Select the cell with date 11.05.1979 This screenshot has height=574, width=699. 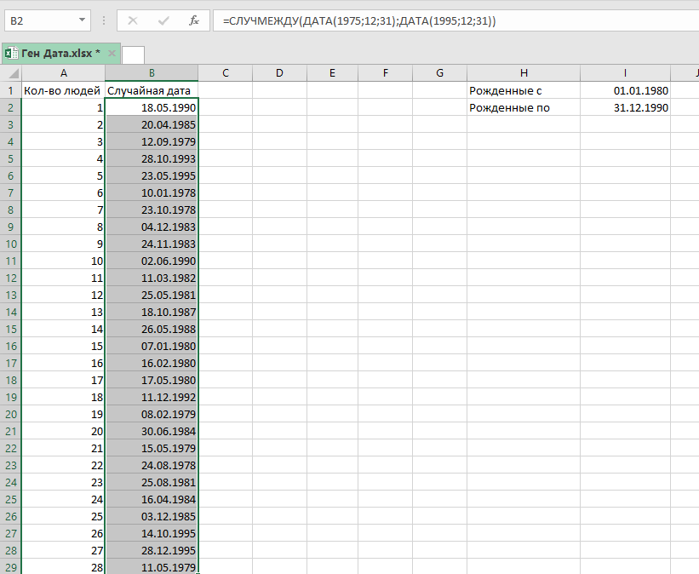tap(152, 567)
